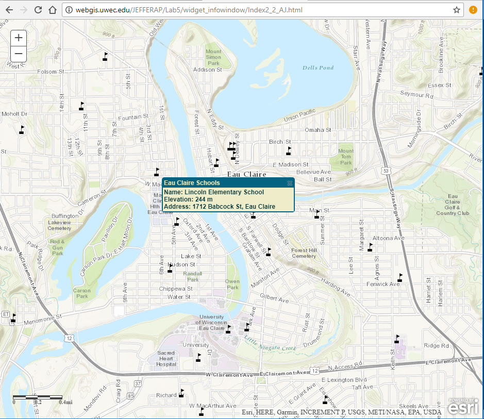Image resolution: width=484 pixels, height=419 pixels.
Task: Toggle the bookmark star in the address bar
Action: pos(456,9)
